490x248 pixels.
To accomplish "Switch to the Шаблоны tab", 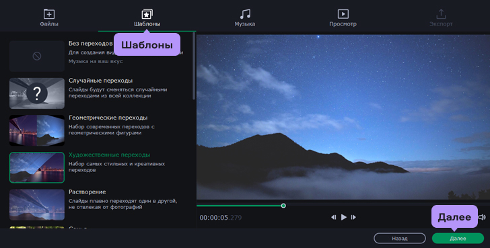I will pos(147,17).
